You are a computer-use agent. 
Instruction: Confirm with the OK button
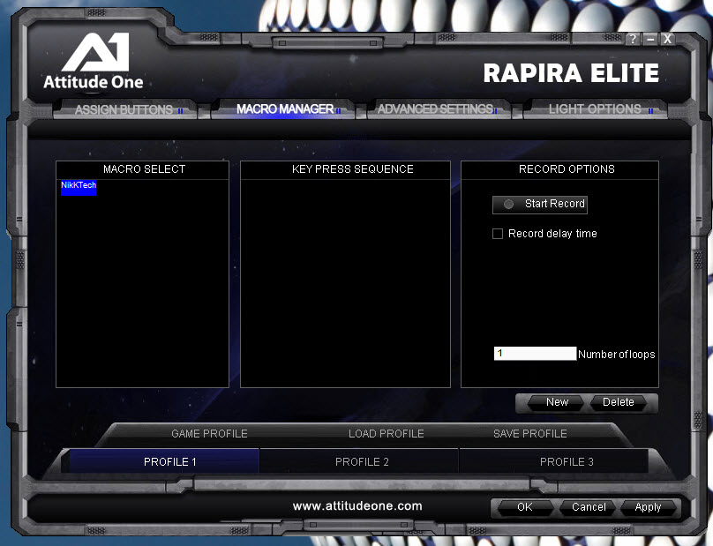point(525,507)
